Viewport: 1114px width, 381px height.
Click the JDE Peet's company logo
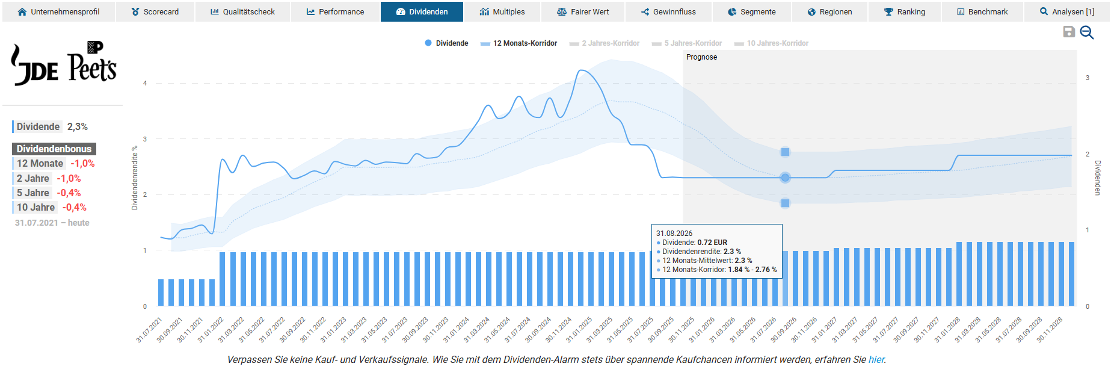[x=64, y=64]
